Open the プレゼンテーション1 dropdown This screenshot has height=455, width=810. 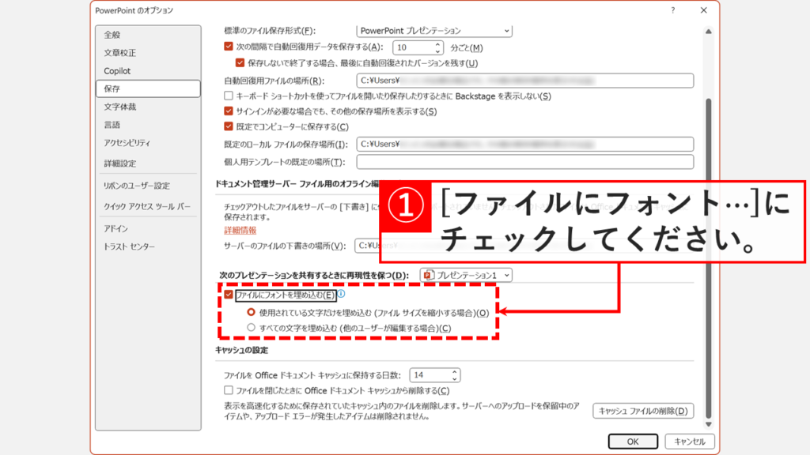click(506, 275)
